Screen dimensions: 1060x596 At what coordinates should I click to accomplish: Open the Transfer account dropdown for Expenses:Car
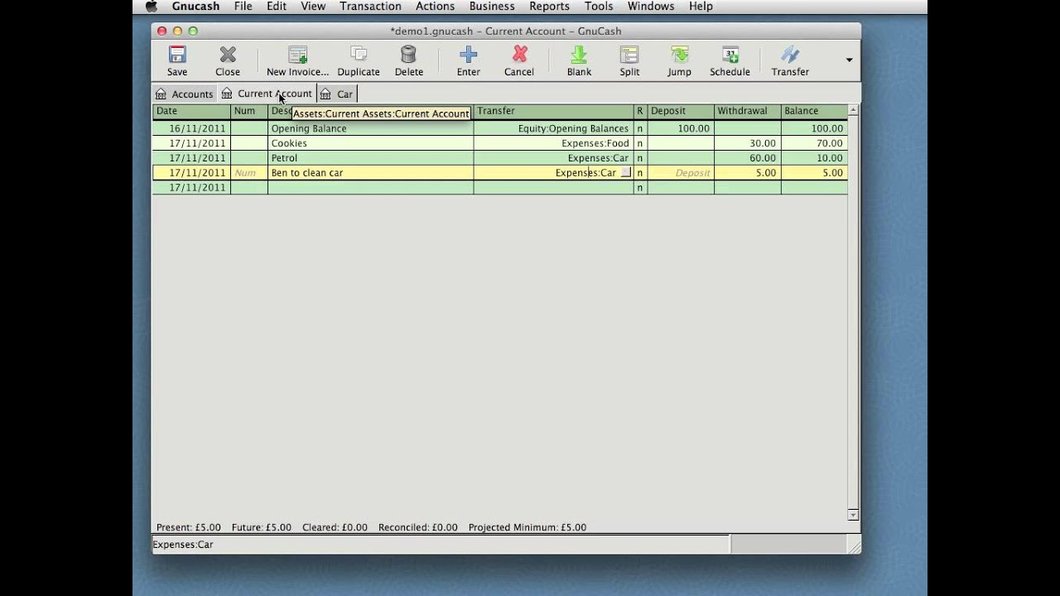626,173
